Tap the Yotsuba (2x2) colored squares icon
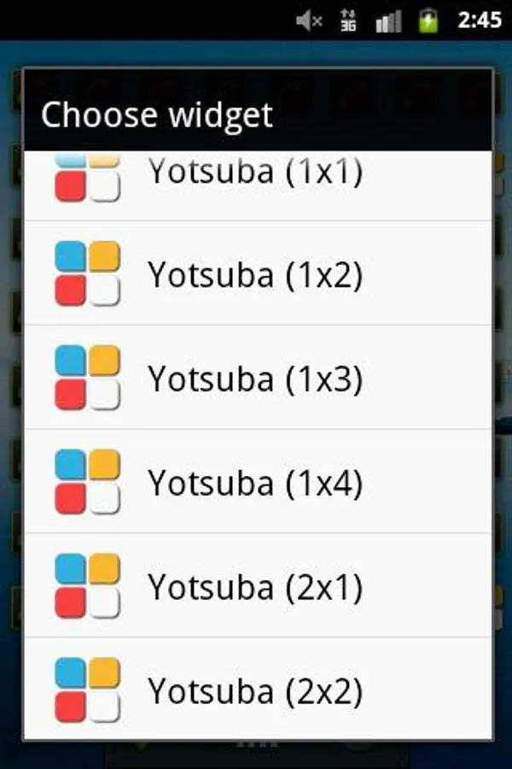The width and height of the screenshot is (512, 769). [87, 690]
